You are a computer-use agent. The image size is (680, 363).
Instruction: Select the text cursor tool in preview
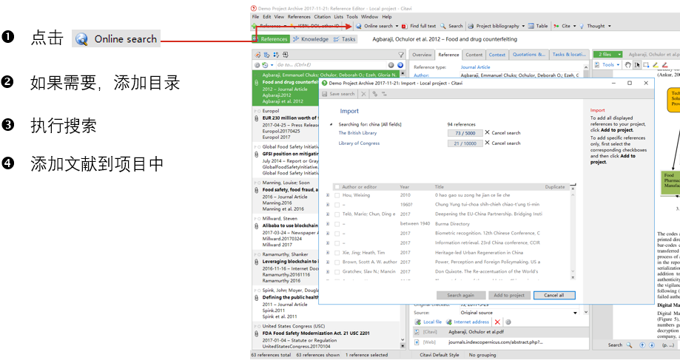click(637, 65)
